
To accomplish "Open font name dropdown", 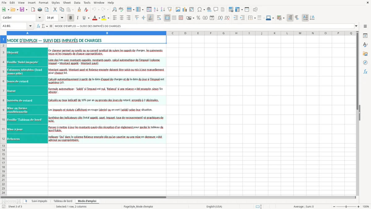I will click(40, 18).
